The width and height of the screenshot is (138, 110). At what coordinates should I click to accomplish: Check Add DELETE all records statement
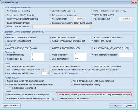pos(92,37)
